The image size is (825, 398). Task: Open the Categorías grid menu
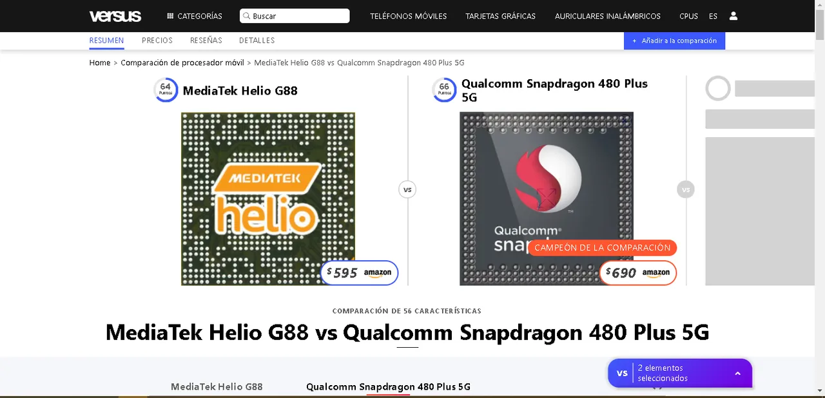(195, 16)
